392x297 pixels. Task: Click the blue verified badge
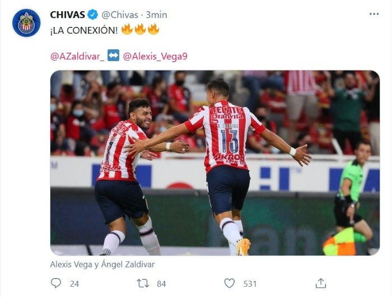coord(92,15)
